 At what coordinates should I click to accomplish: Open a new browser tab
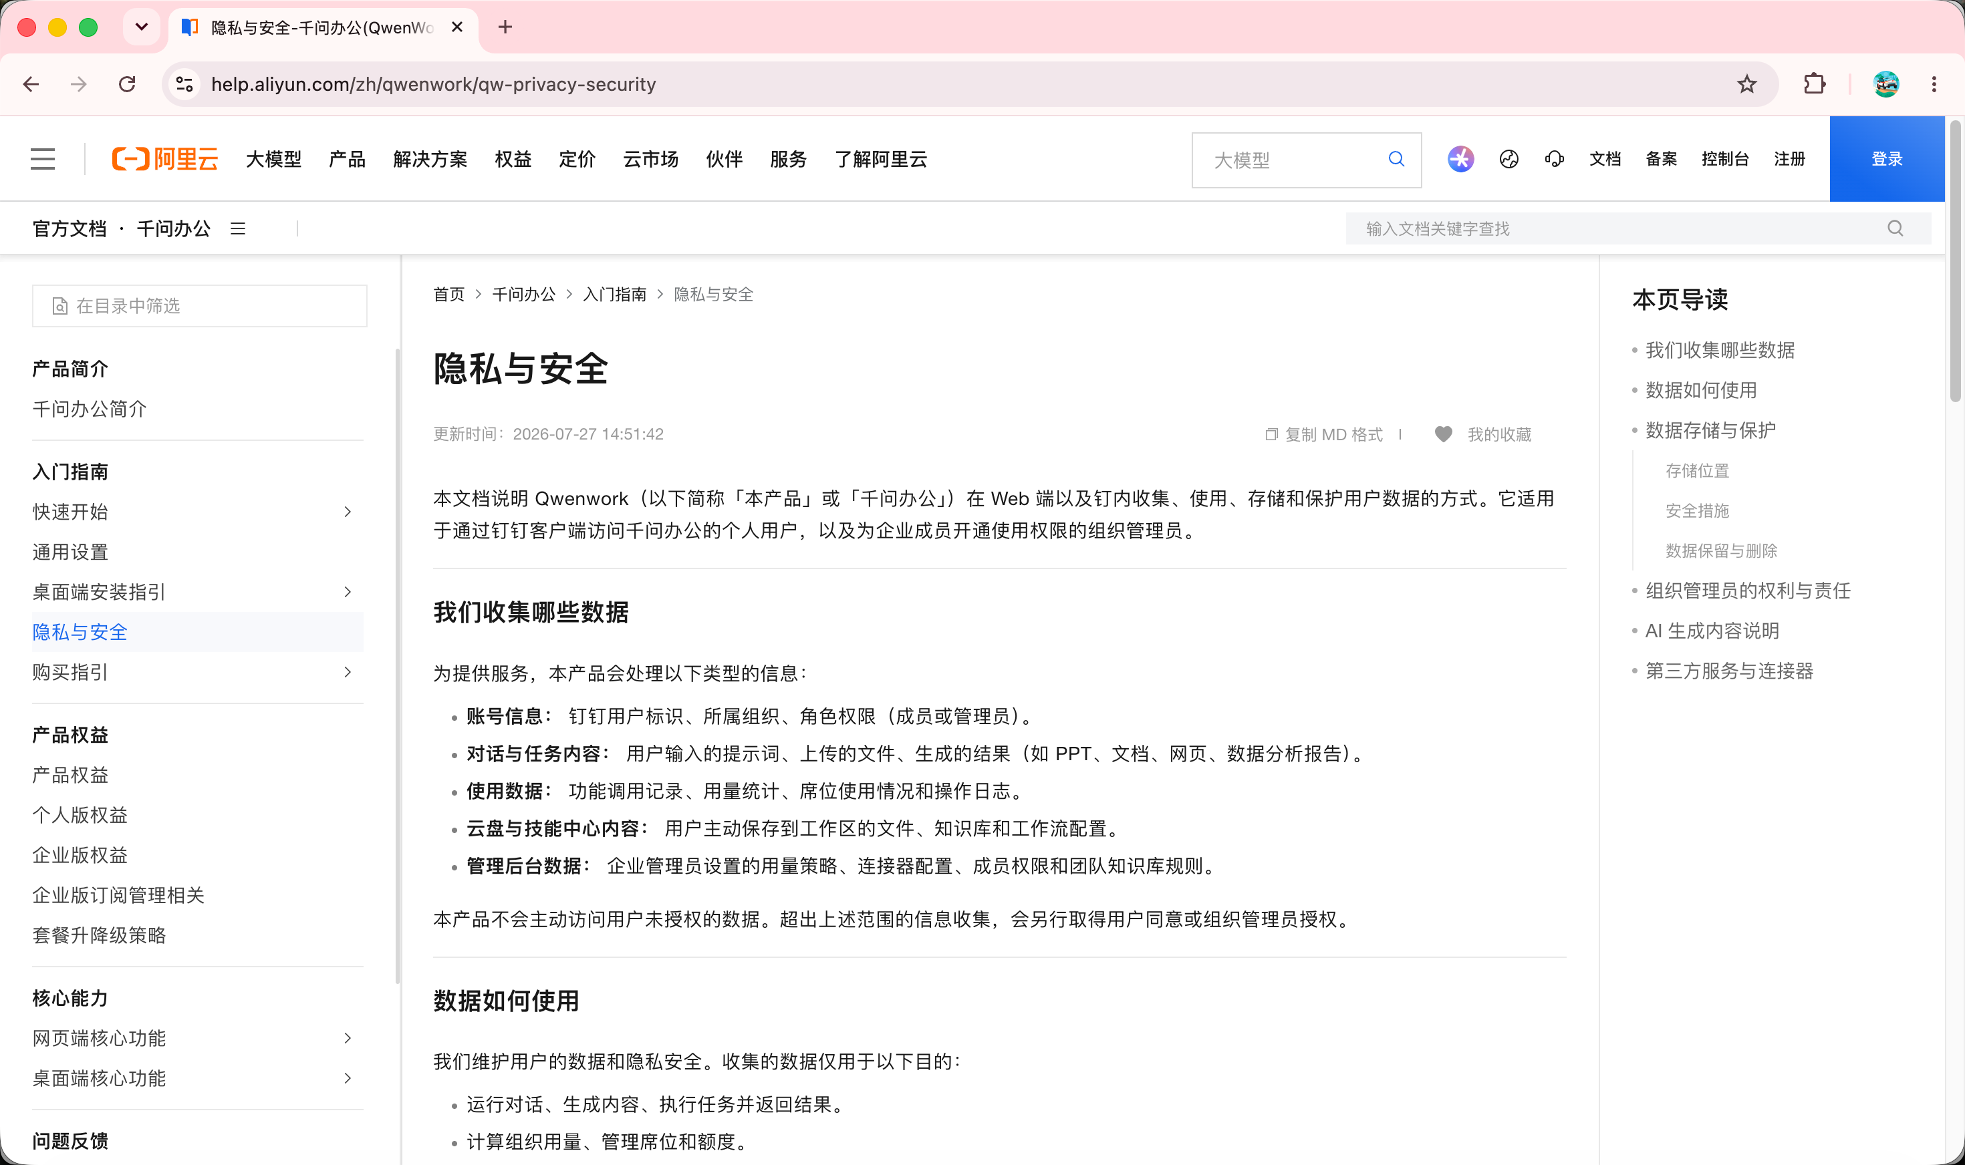click(x=505, y=27)
